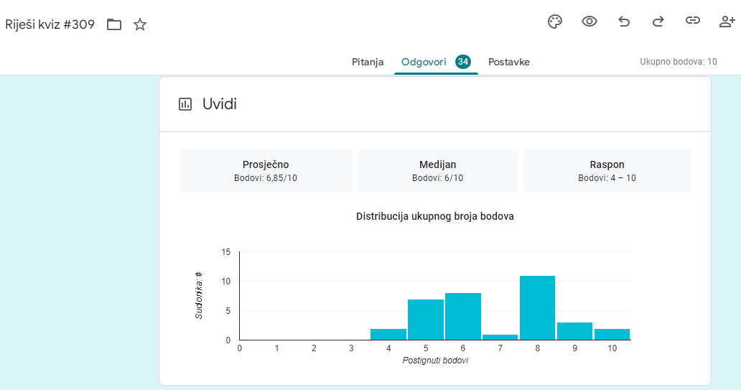
Task: Click the histogram bar for score 4
Action: click(388, 334)
